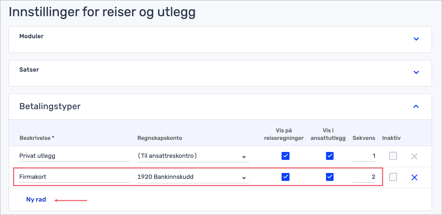The height and width of the screenshot is (215, 442).
Task: Check the Inaktiv box for Firmakort
Action: 393,177
